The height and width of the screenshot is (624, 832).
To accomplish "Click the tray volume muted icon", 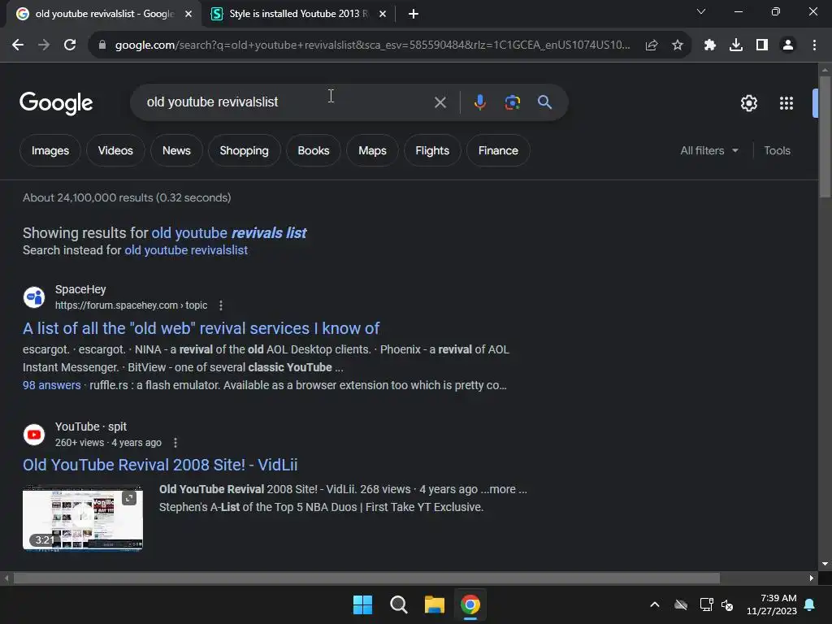I will 727,604.
